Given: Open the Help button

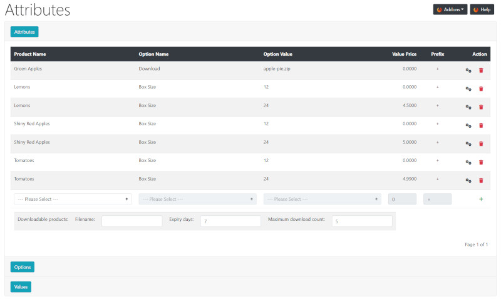Looking at the screenshot, I should [482, 9].
